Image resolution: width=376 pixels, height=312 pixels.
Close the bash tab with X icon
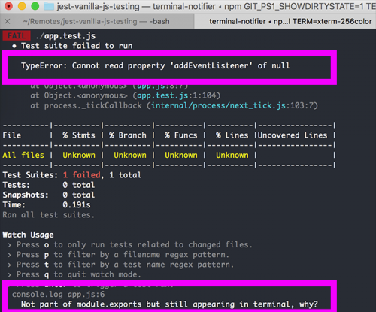coord(8,21)
